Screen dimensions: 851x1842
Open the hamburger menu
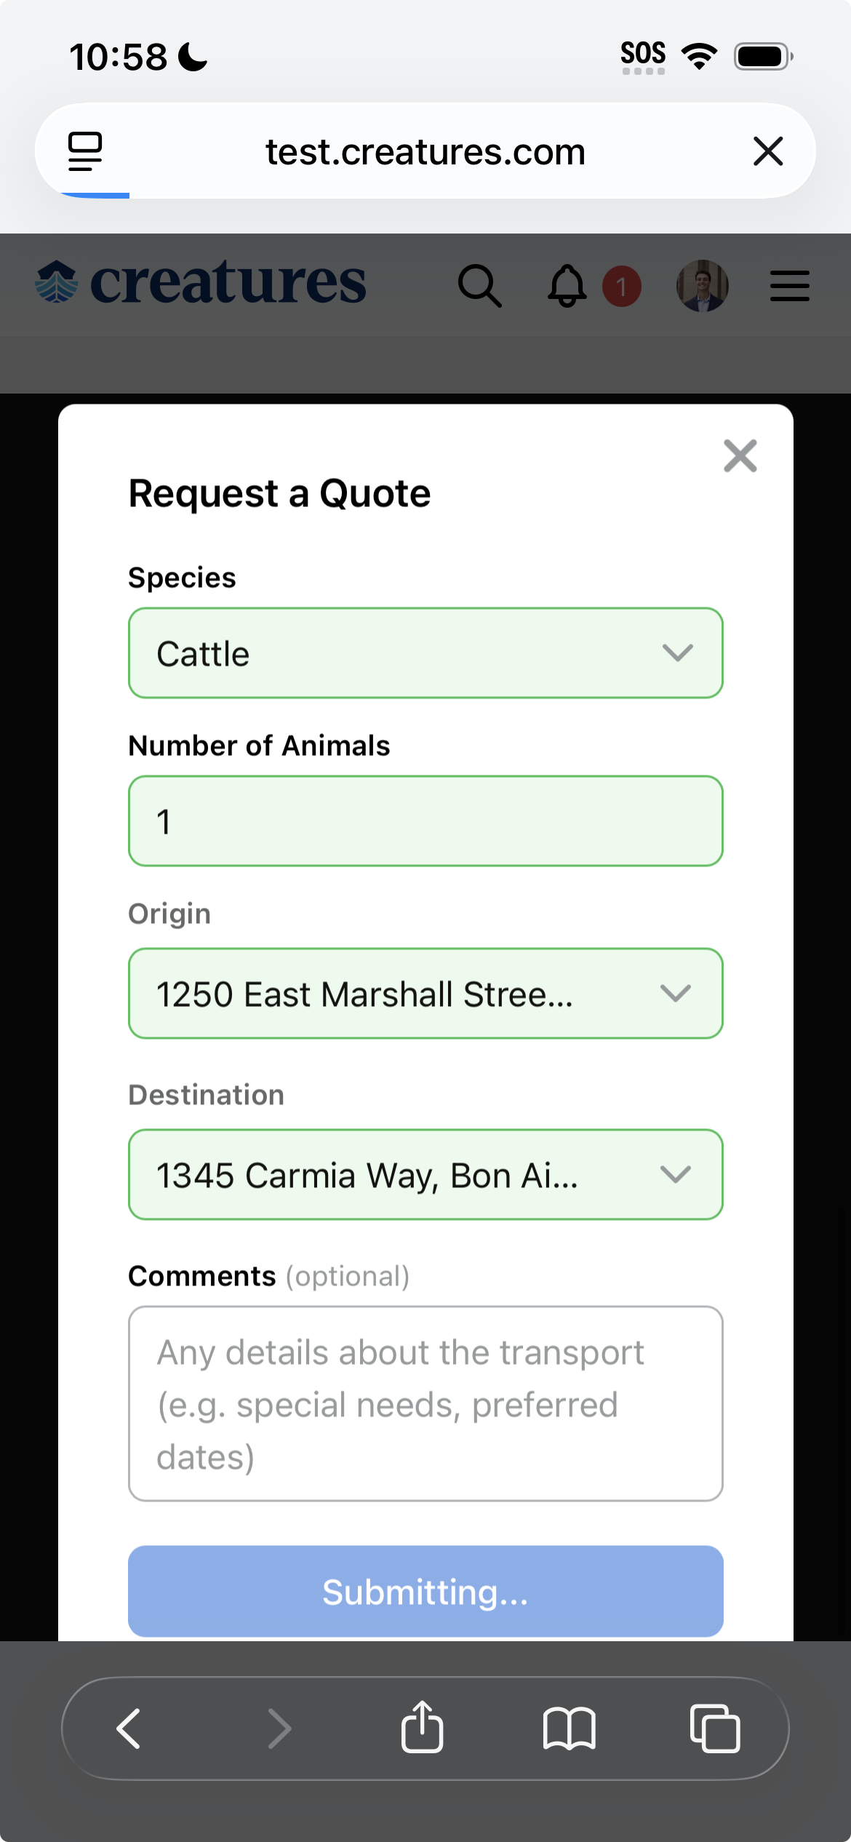pos(790,286)
